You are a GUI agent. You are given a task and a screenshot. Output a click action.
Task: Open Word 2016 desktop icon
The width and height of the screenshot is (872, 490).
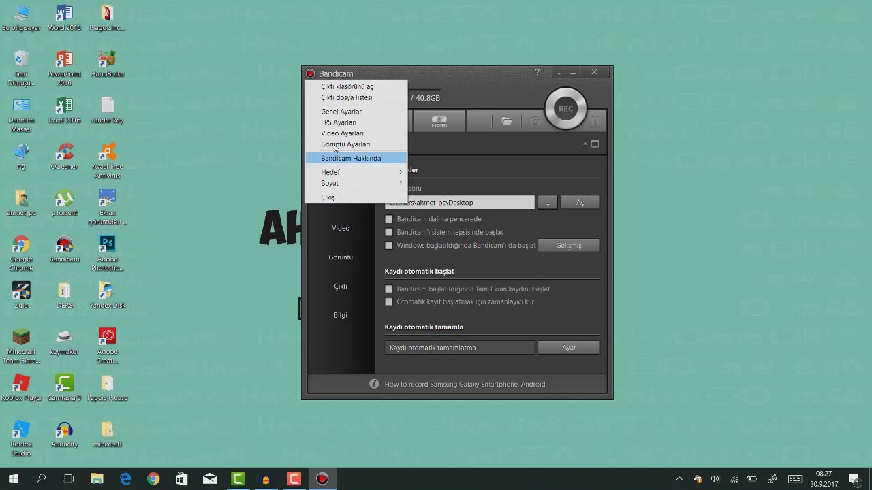click(x=64, y=18)
